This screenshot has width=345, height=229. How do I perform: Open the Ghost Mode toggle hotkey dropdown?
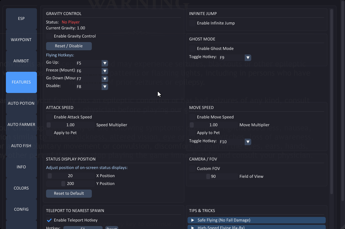(248, 58)
